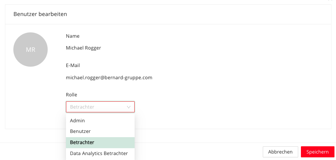Click the E-Mail field label
Viewport: 336px width, 160px height.
[73, 66]
